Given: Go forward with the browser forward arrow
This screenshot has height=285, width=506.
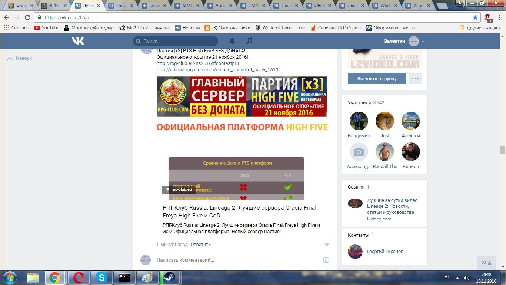Looking at the screenshot, I should (x=17, y=17).
